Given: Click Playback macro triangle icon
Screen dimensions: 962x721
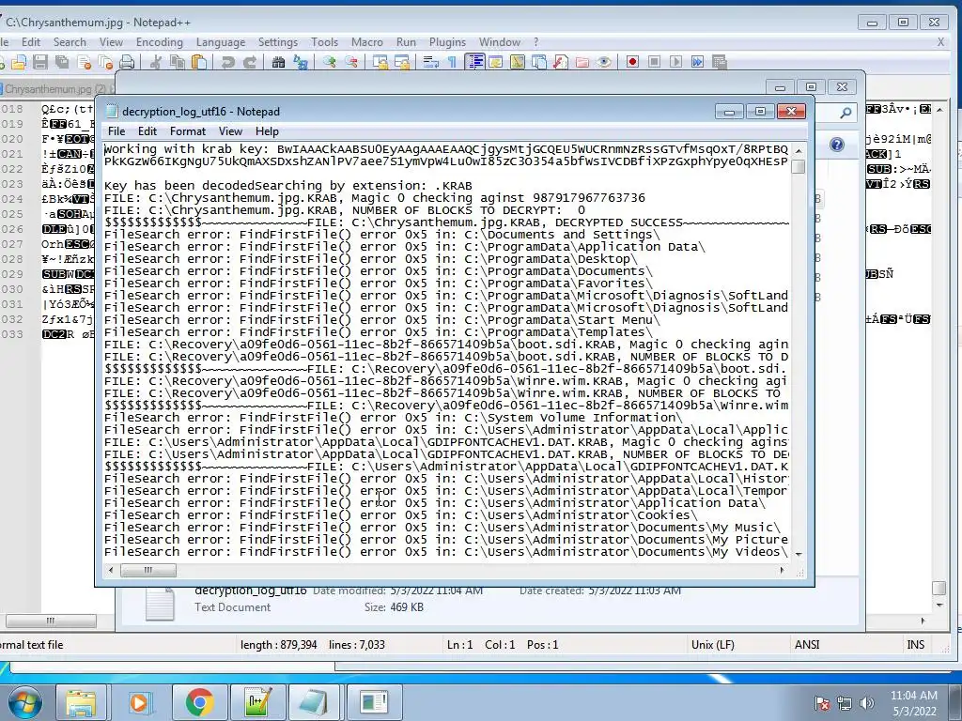Looking at the screenshot, I should [675, 62].
